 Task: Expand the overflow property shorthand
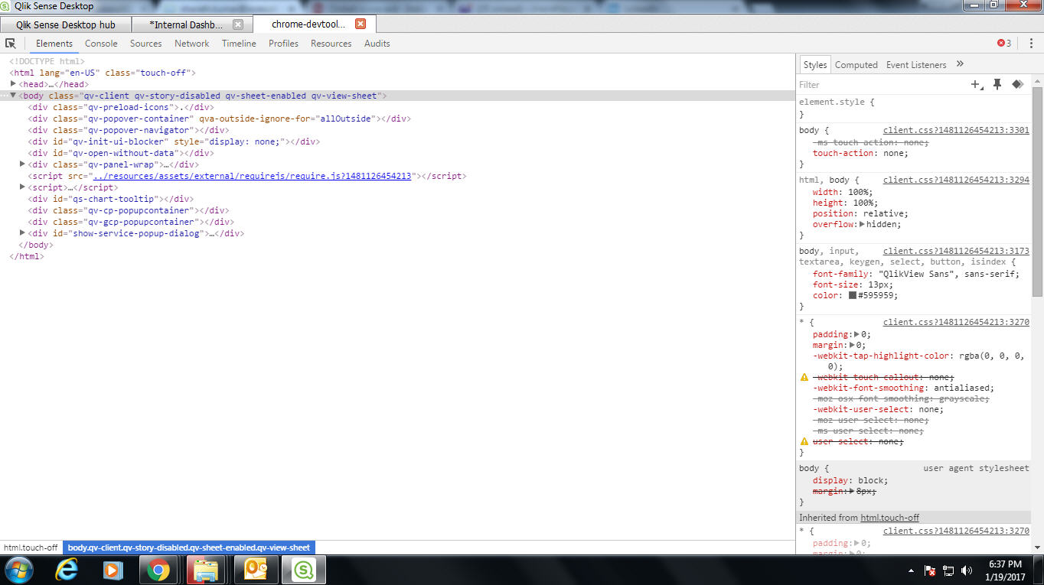[x=863, y=224]
